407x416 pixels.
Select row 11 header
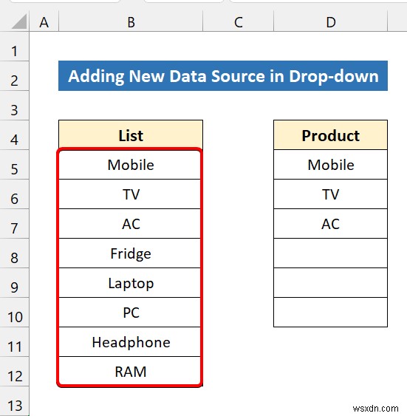14,342
